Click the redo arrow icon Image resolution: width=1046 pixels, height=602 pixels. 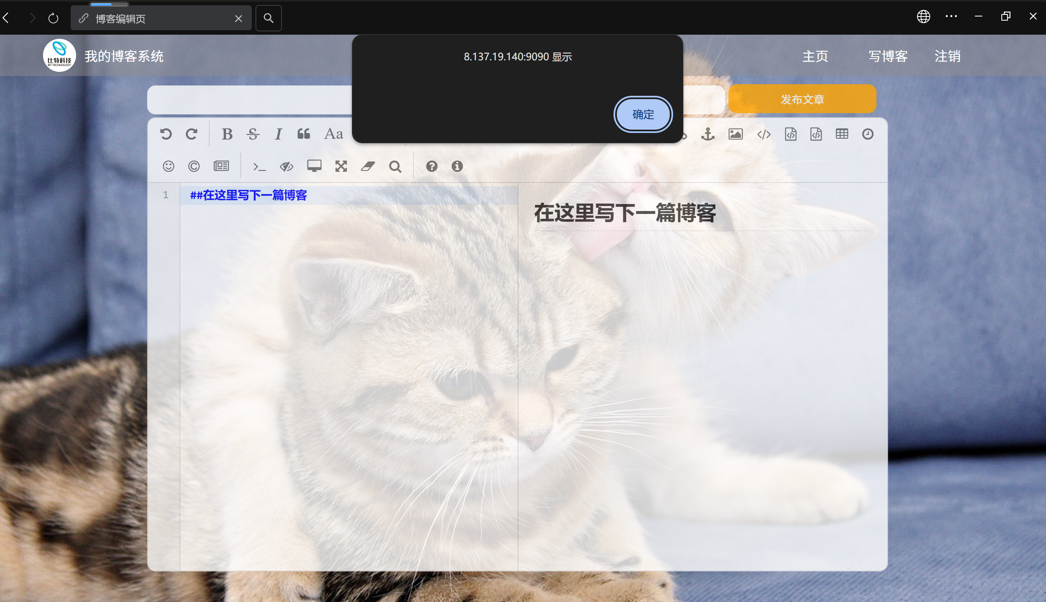pos(191,134)
